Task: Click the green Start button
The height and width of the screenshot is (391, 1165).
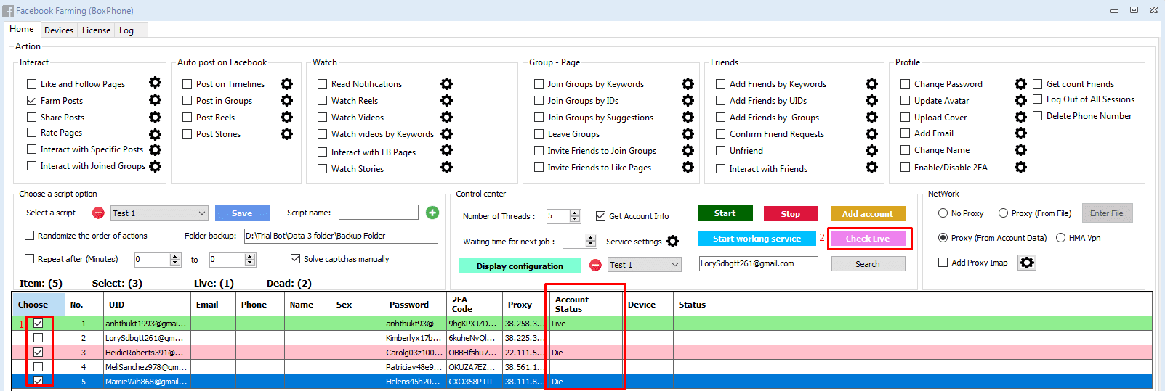Action: pyautogui.click(x=725, y=213)
